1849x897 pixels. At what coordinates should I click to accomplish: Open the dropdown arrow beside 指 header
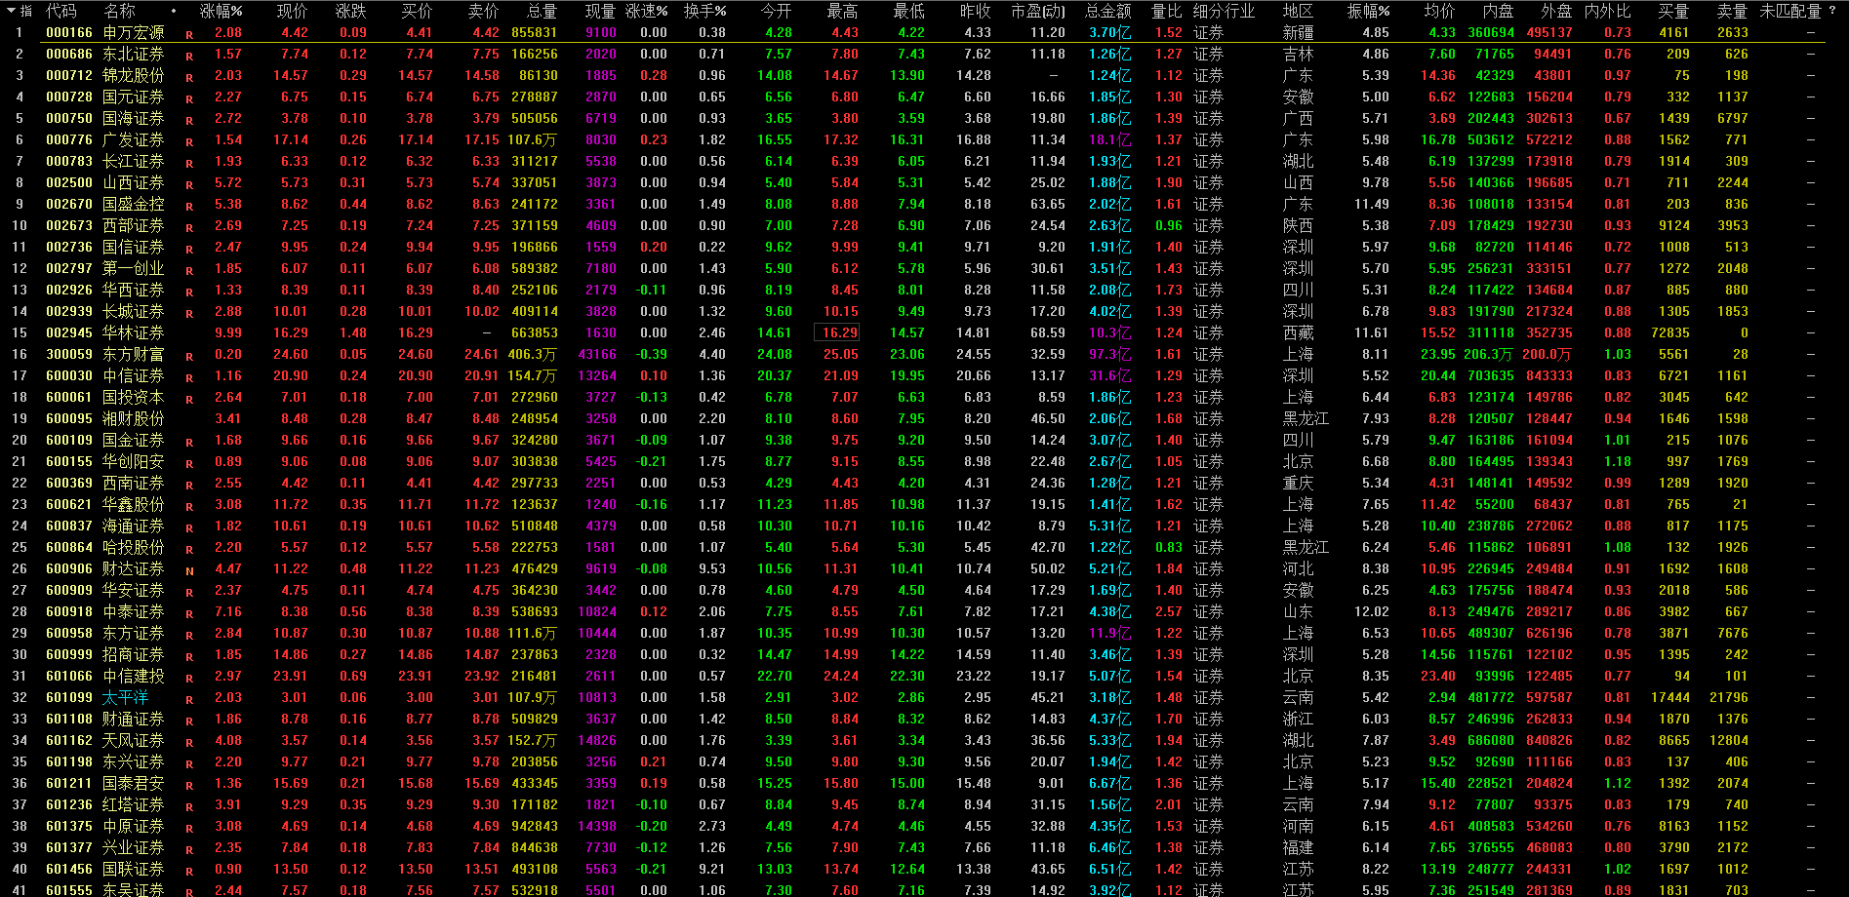coord(10,12)
